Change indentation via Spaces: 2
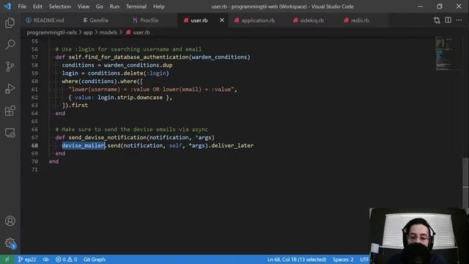The image size is (469, 264). [x=343, y=260]
